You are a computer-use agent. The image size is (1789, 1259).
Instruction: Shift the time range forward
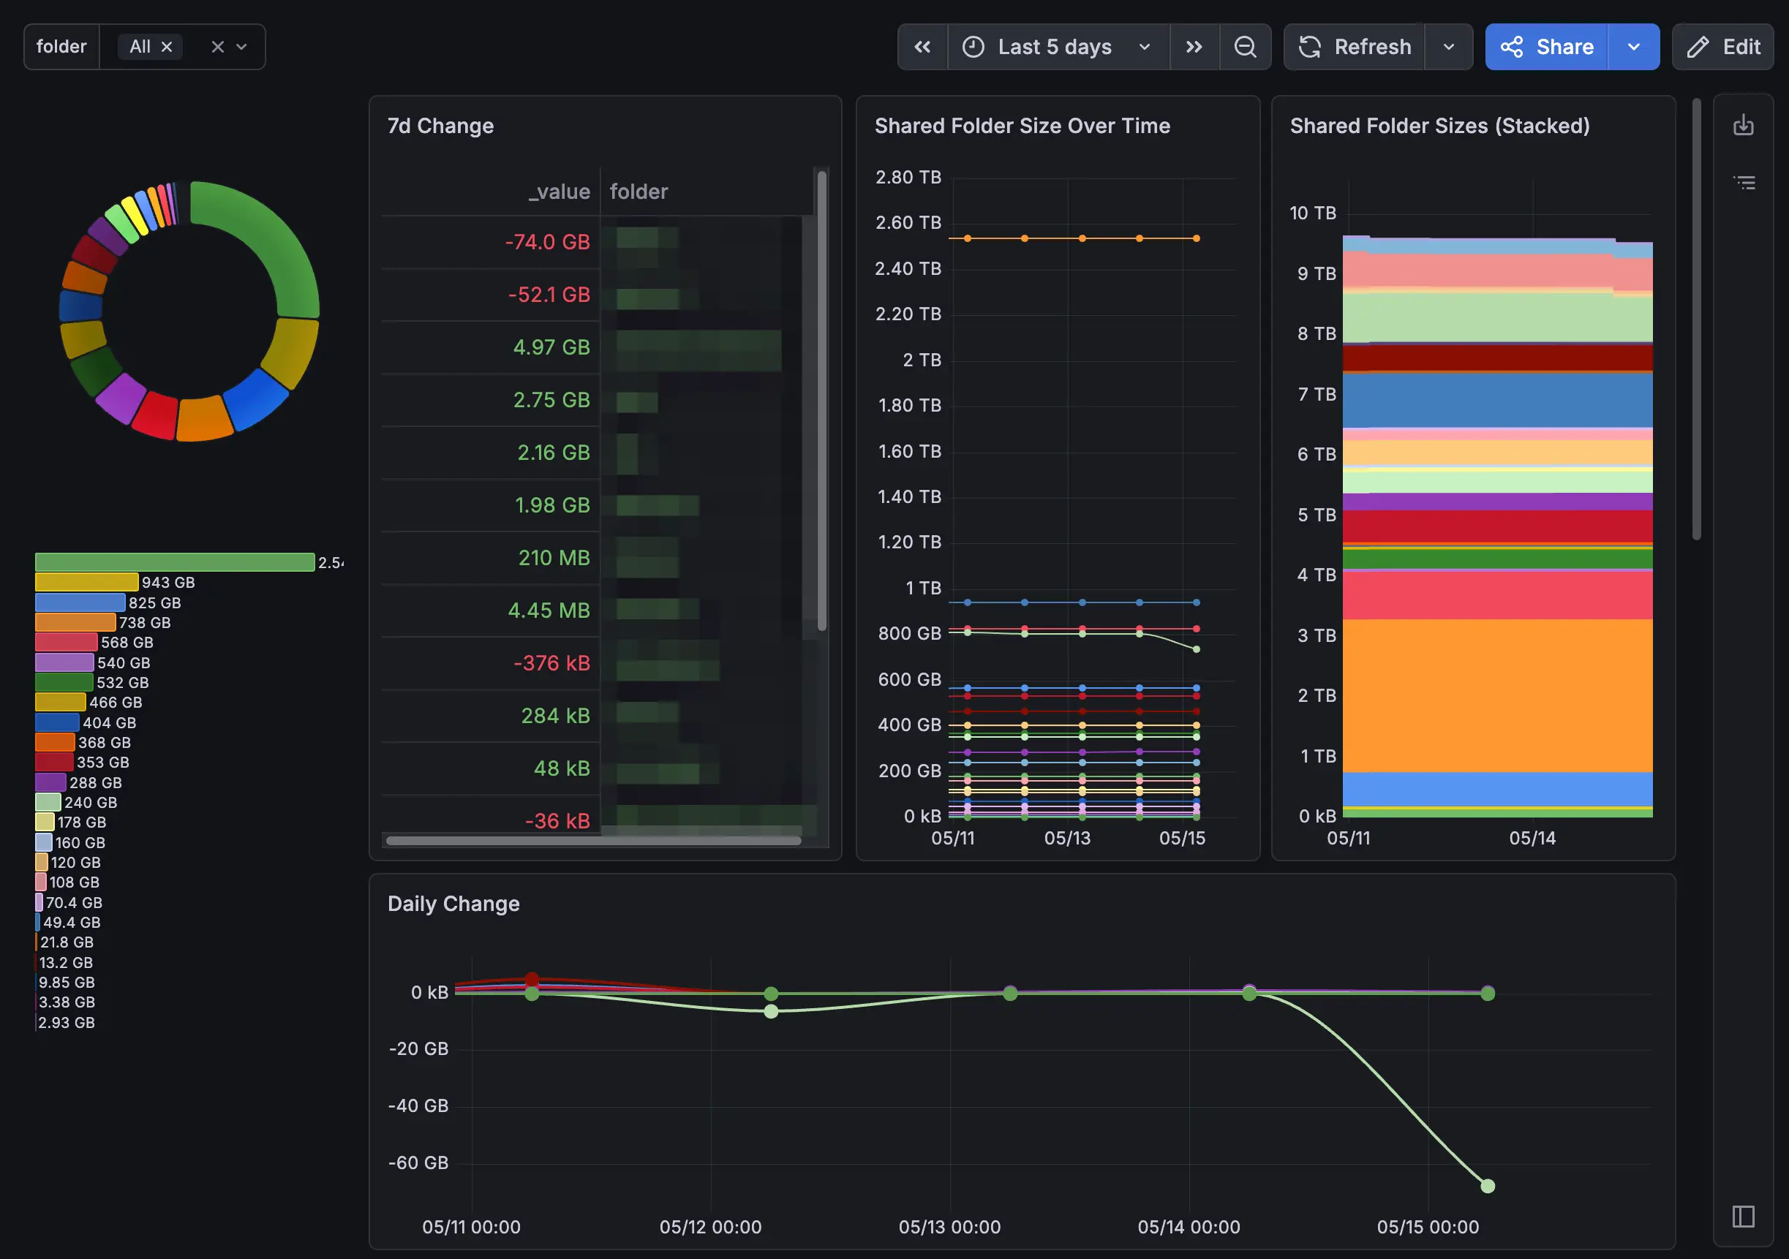point(1194,47)
